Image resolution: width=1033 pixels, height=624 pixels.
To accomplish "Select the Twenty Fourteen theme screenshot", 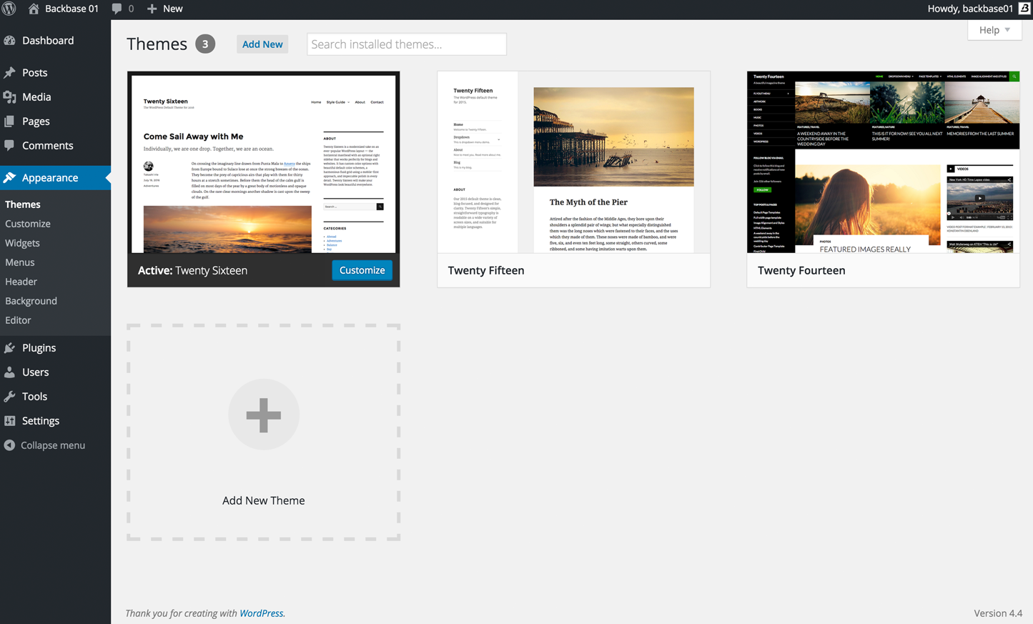I will [884, 162].
